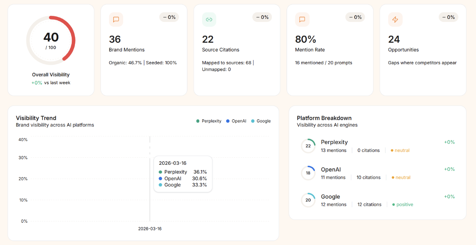This screenshot has height=245, width=476.
Task: Click the OpenAI score ring showing 18
Action: click(308, 173)
